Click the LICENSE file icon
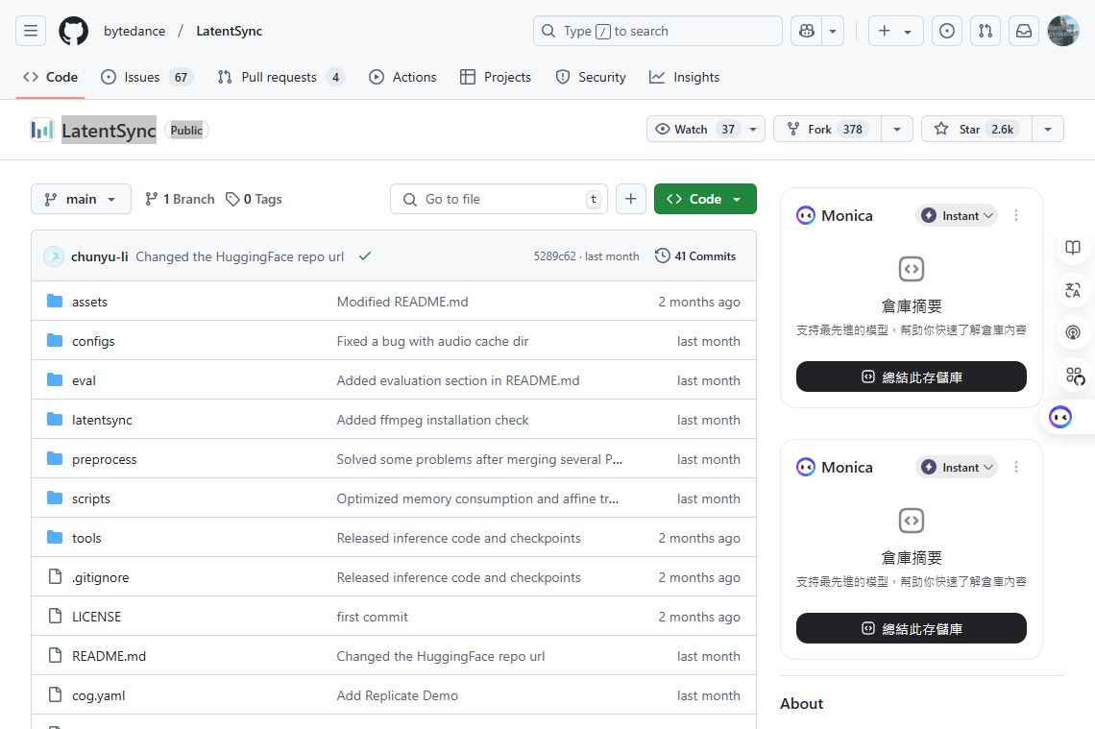 55,616
